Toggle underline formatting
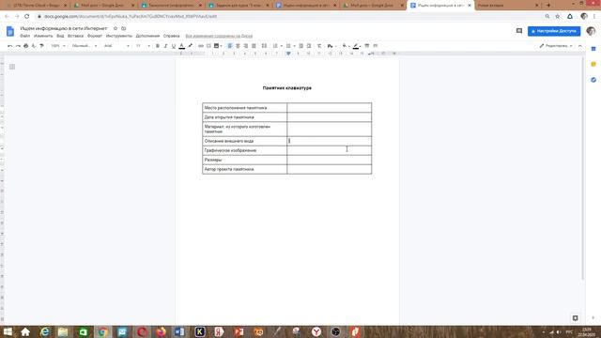This screenshot has height=338, width=601. click(174, 46)
